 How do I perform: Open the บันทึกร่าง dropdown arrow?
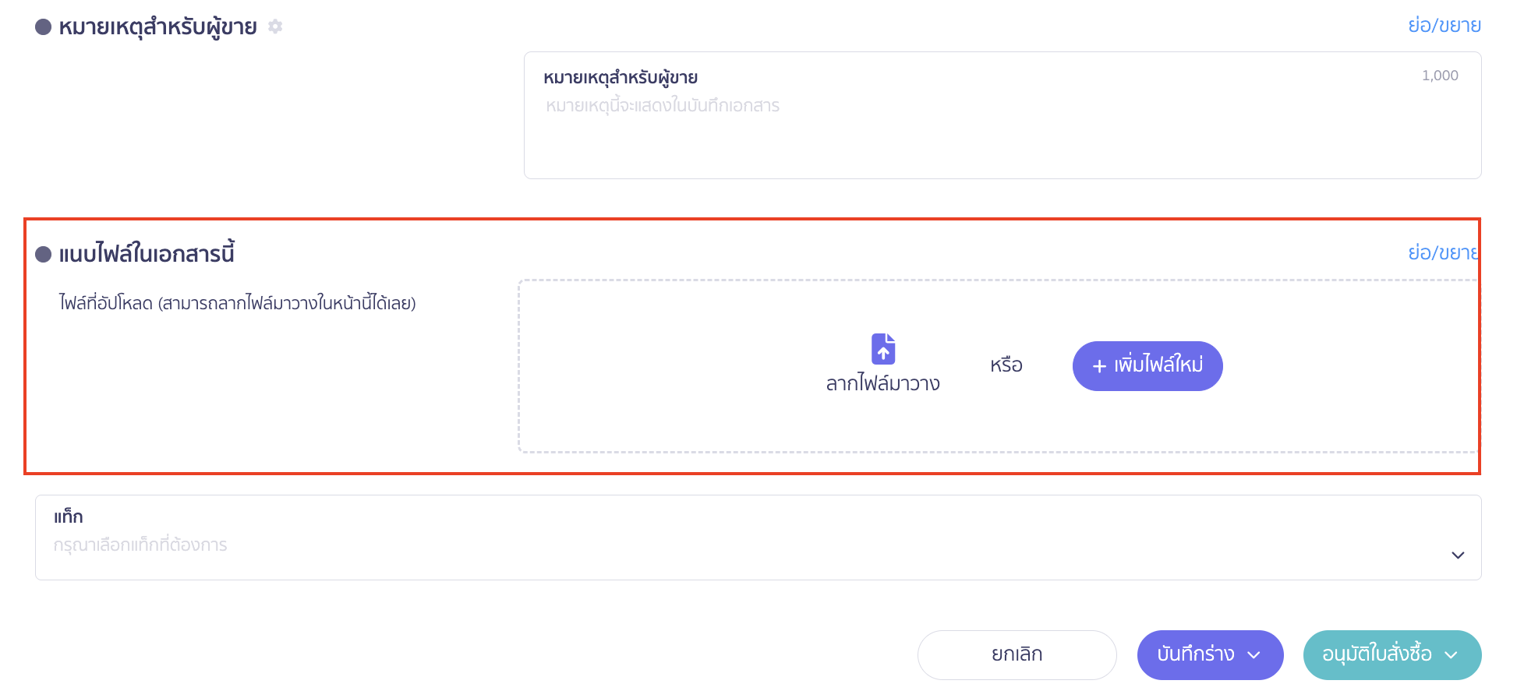click(1254, 655)
